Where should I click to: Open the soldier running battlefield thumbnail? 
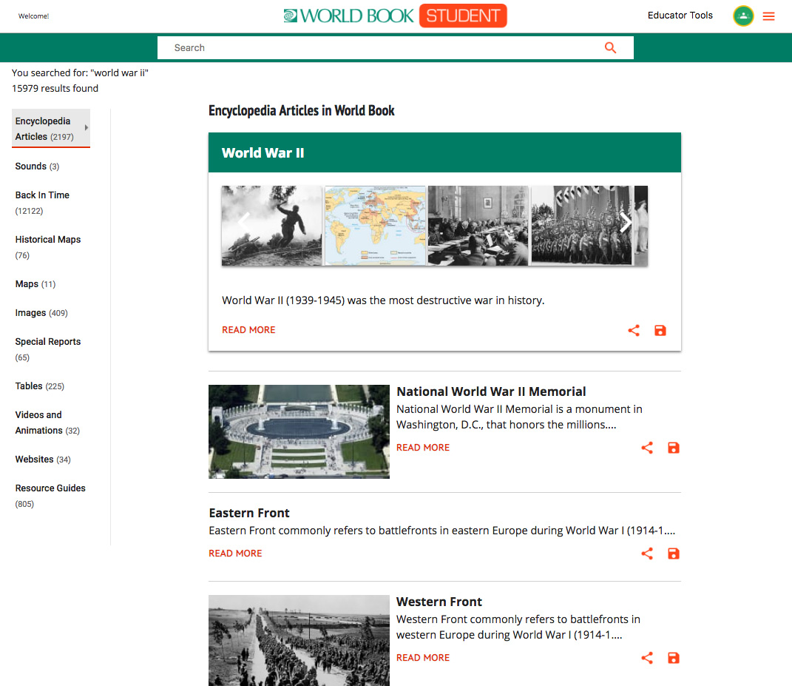tap(271, 226)
